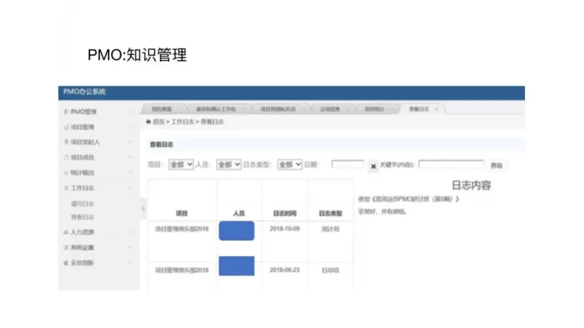Image resolution: width=584 pixels, height=328 pixels.
Task: Click 工作日志 in the breadcrumb
Action: click(x=182, y=122)
